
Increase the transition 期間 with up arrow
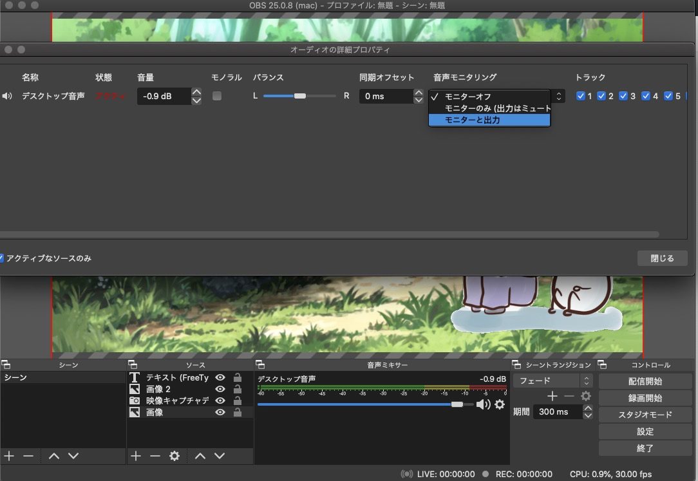pyautogui.click(x=588, y=408)
